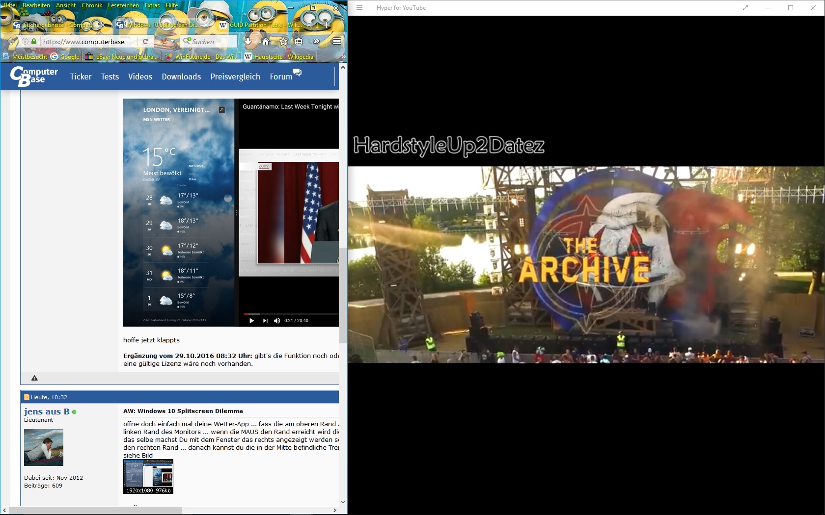Open the fox add-on dropdown arrow
The image size is (825, 515).
tap(172, 42)
